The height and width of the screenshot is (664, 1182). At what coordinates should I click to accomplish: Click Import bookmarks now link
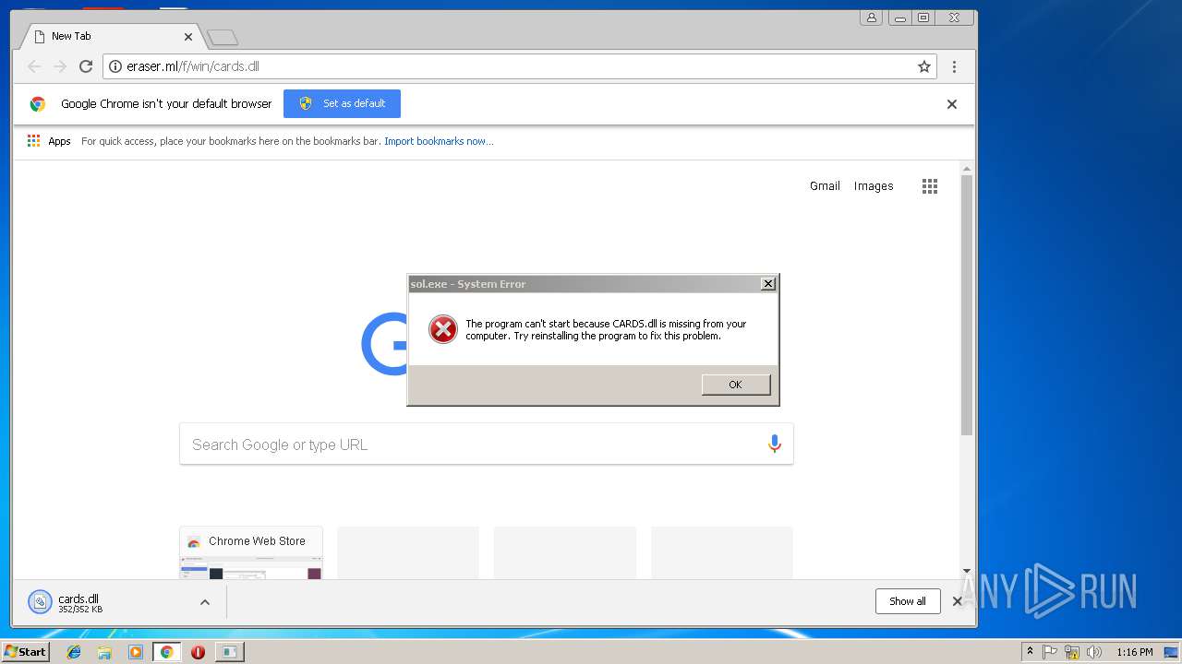coord(439,141)
